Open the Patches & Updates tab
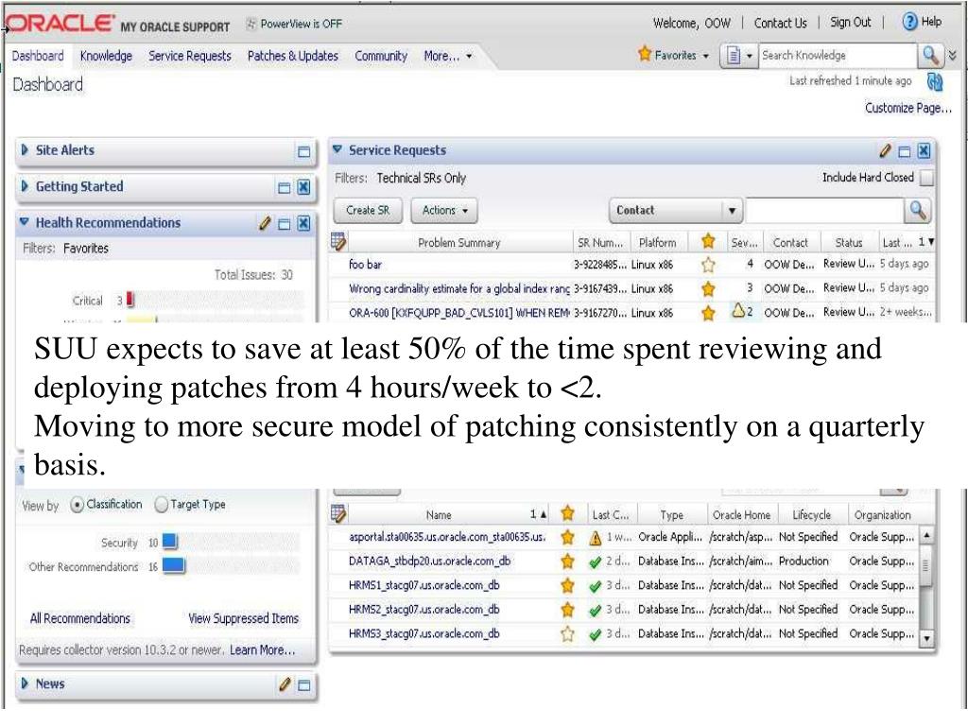The image size is (968, 726). point(293,56)
